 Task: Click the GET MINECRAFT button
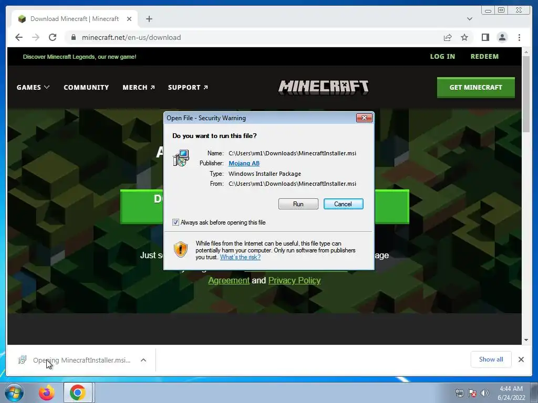click(x=475, y=88)
